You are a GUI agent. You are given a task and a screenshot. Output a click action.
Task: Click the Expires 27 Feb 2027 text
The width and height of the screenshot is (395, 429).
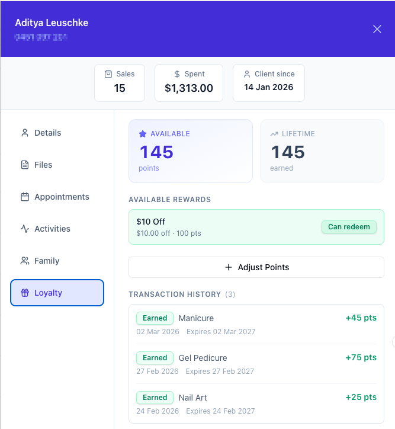[x=220, y=372]
